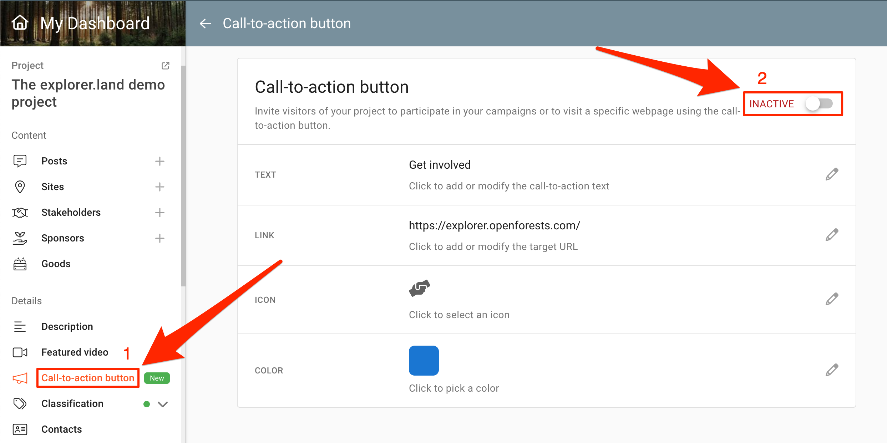The image size is (887, 443).
Task: Add a new post with plus icon
Action: pyautogui.click(x=159, y=161)
